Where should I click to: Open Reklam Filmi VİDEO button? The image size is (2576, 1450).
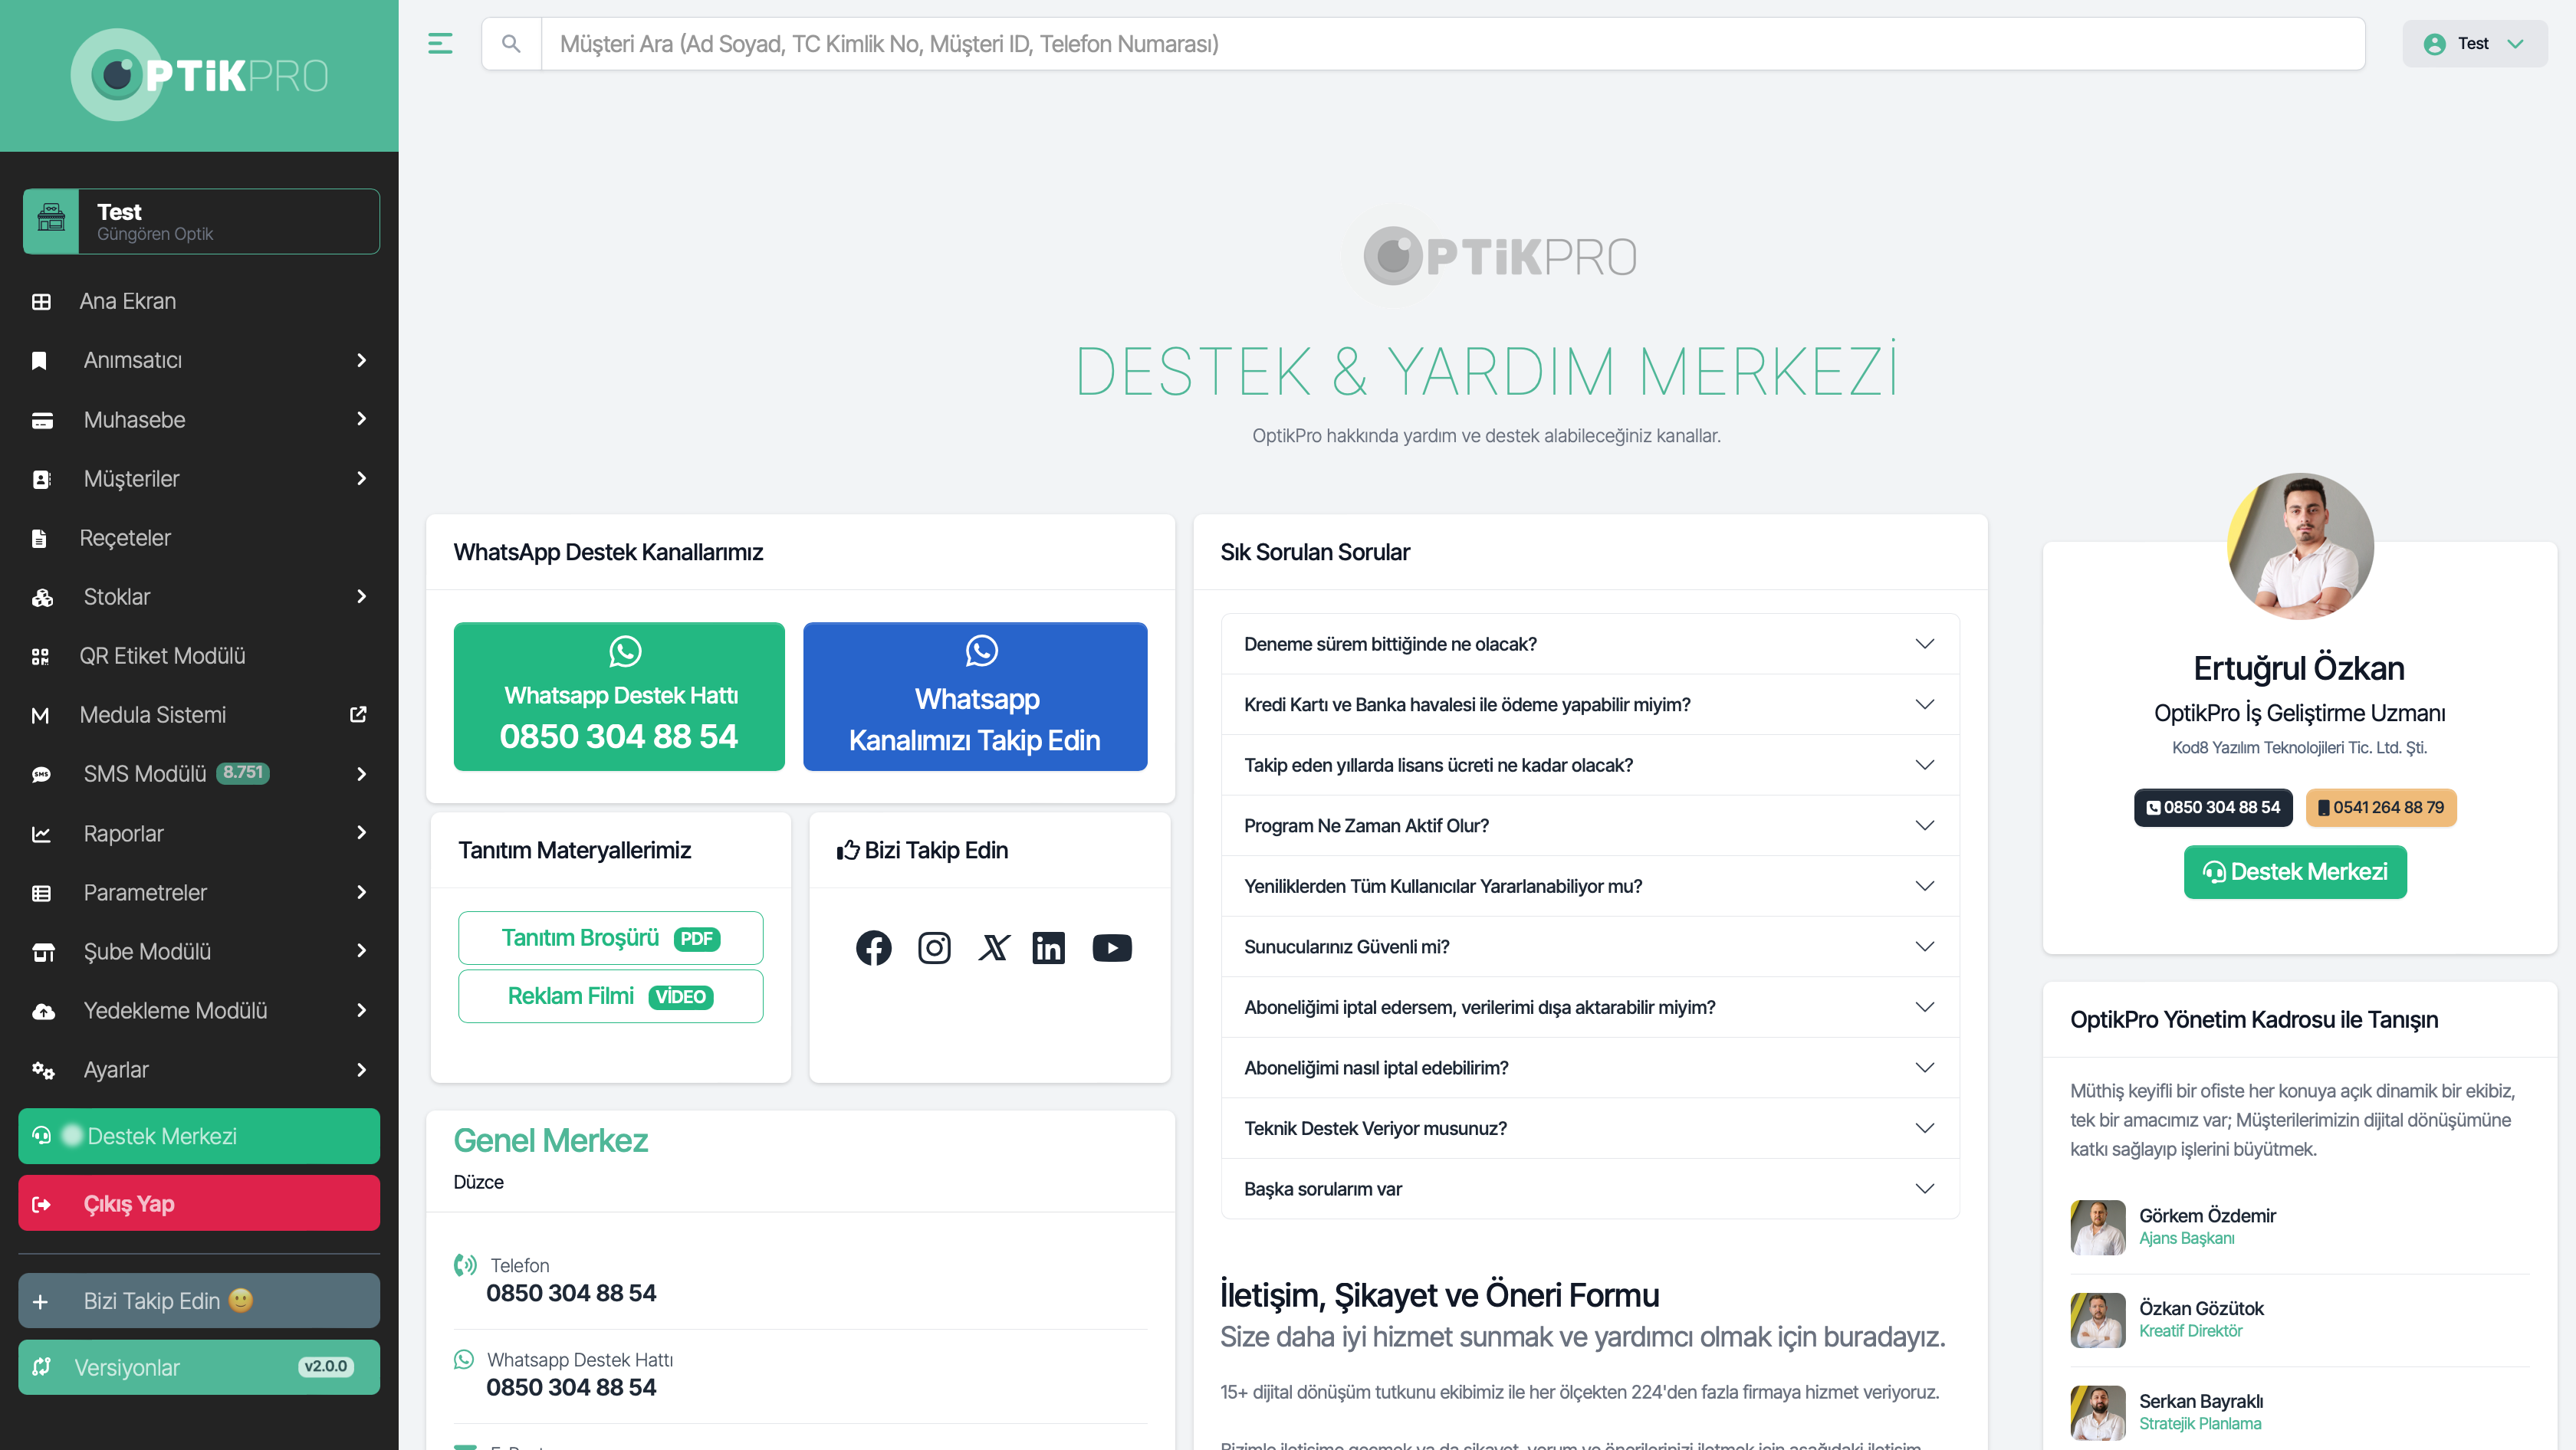tap(610, 996)
